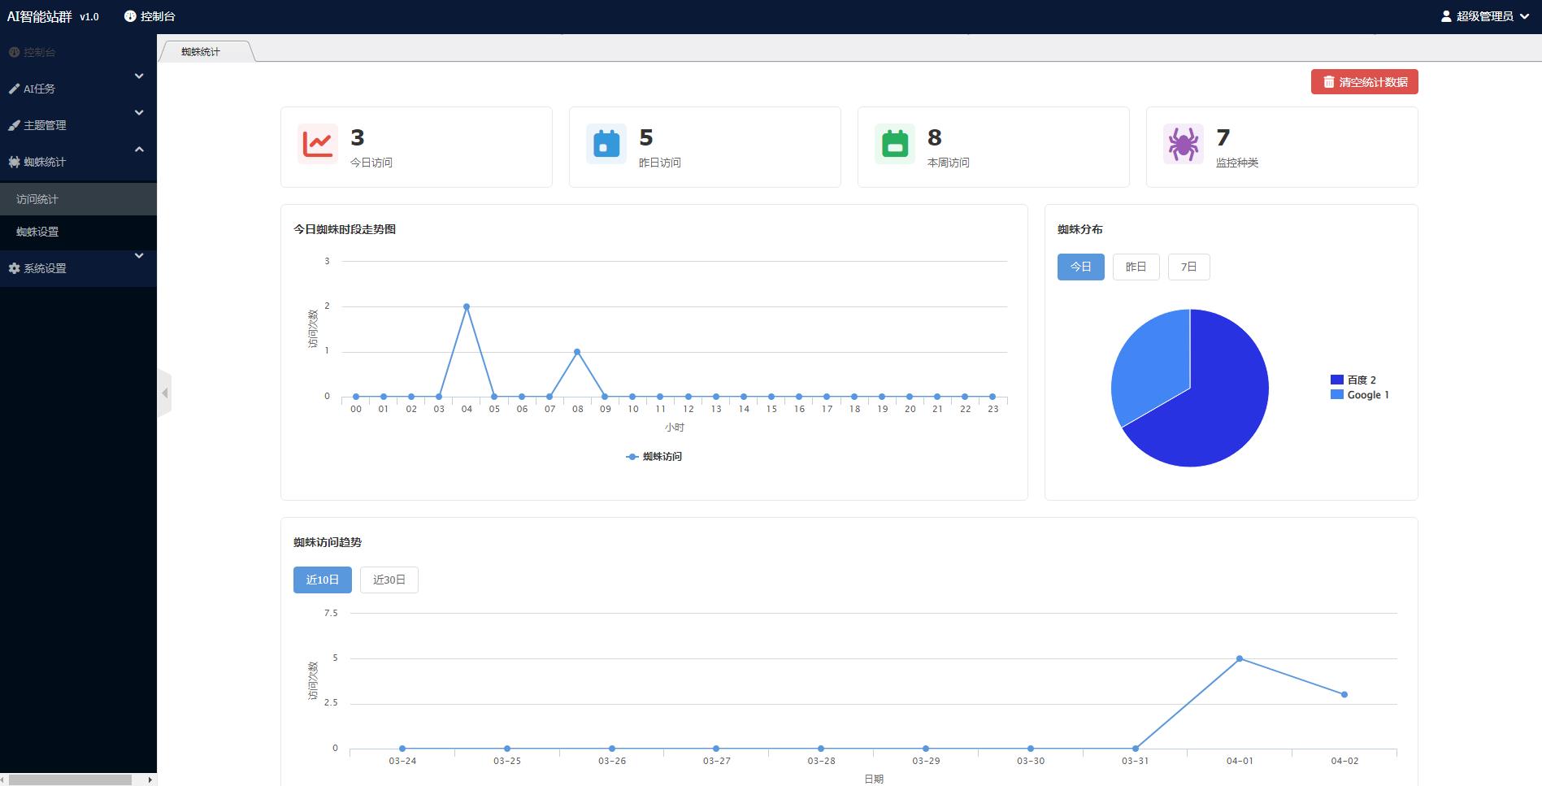Switch spider distribution to 今日

pos(1080,267)
